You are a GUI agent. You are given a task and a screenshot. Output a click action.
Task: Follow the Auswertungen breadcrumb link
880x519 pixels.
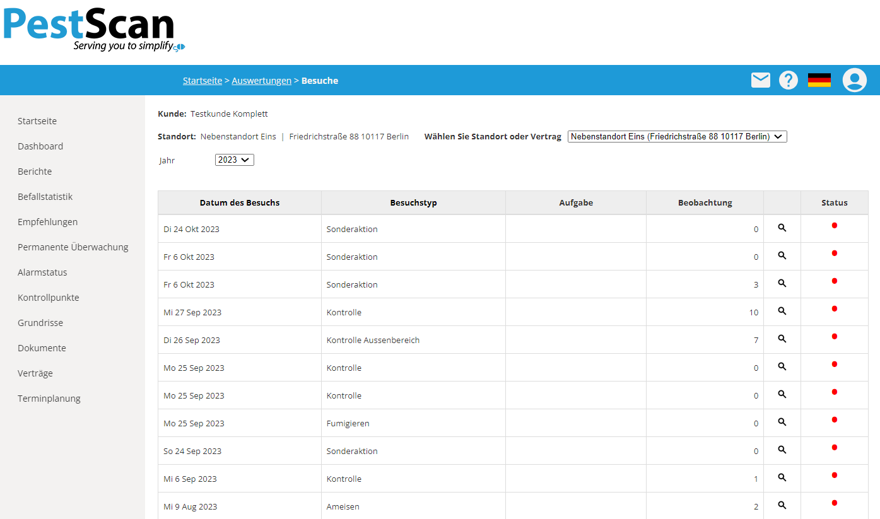click(x=262, y=81)
